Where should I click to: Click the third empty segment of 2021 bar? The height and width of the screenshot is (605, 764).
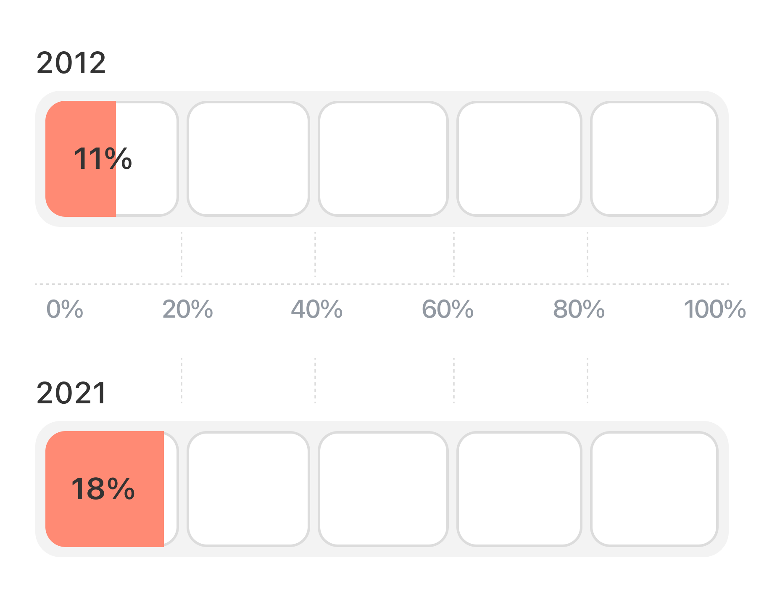[x=383, y=489]
